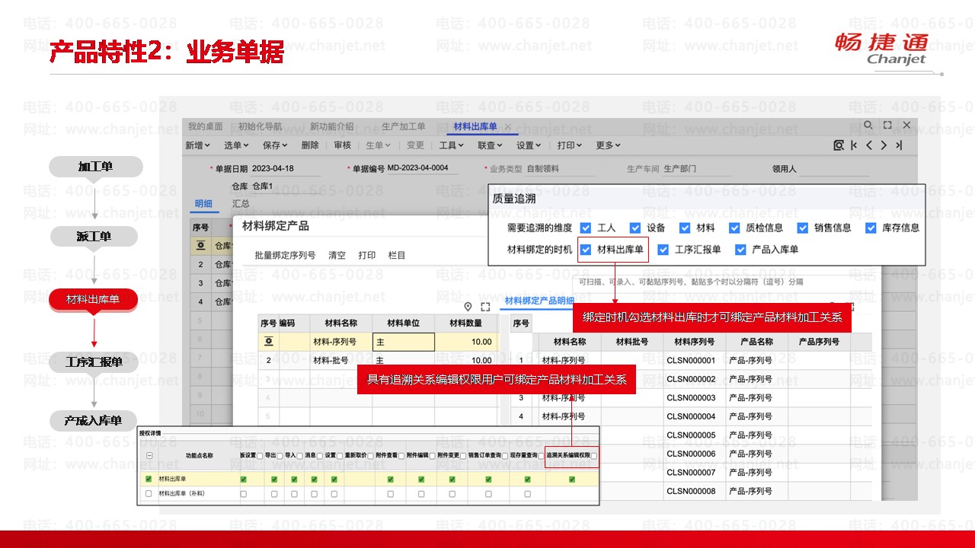The width and height of the screenshot is (975, 548).
Task: Click the fullscreen expand icon beside search
Action: pyautogui.click(x=887, y=126)
